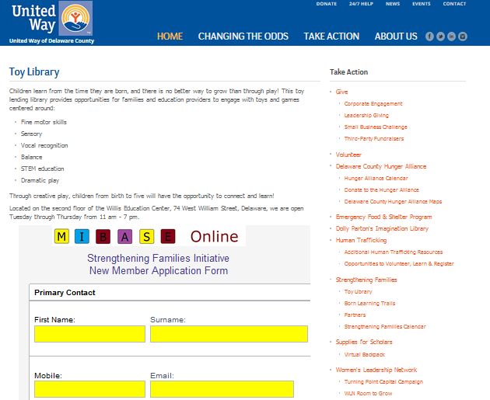Open the Human Trafficking link
The height and width of the screenshot is (400, 490).
tap(361, 240)
